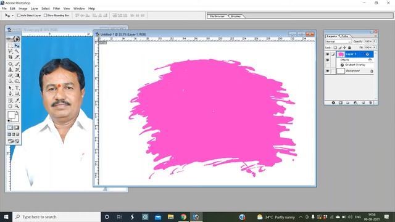This screenshot has width=395, height=222.
Task: Select the Healing Brush tool
Action: coord(10,64)
